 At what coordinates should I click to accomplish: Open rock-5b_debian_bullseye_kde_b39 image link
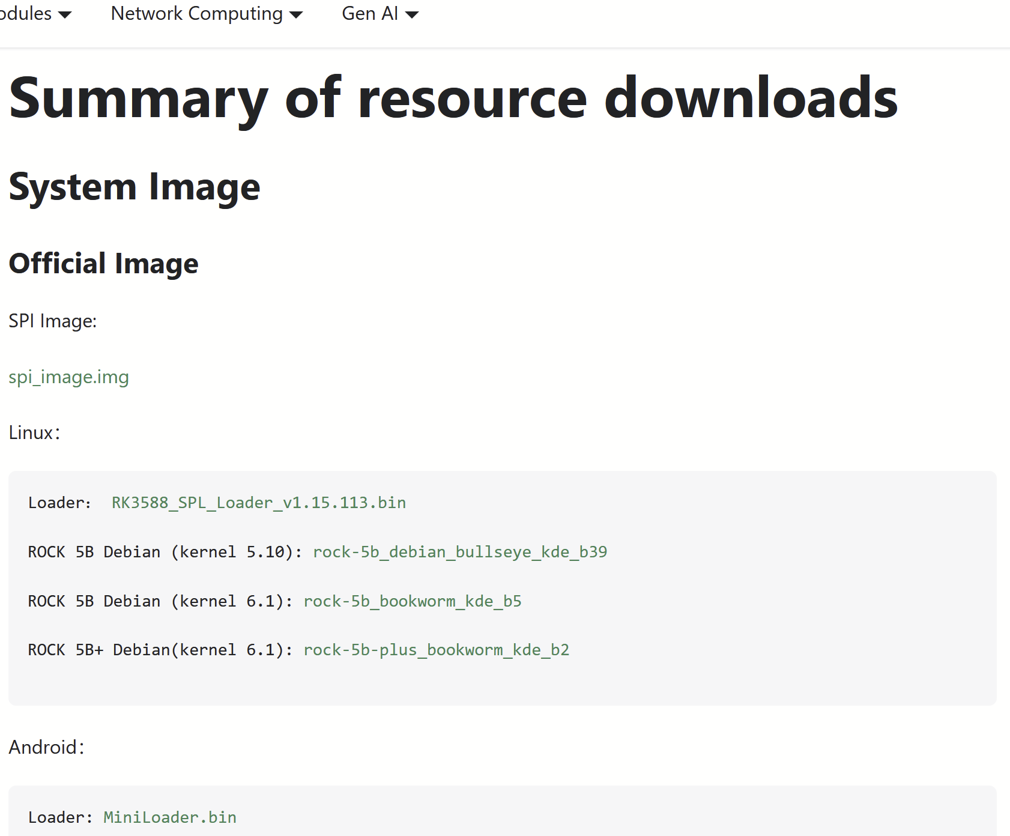coord(460,552)
